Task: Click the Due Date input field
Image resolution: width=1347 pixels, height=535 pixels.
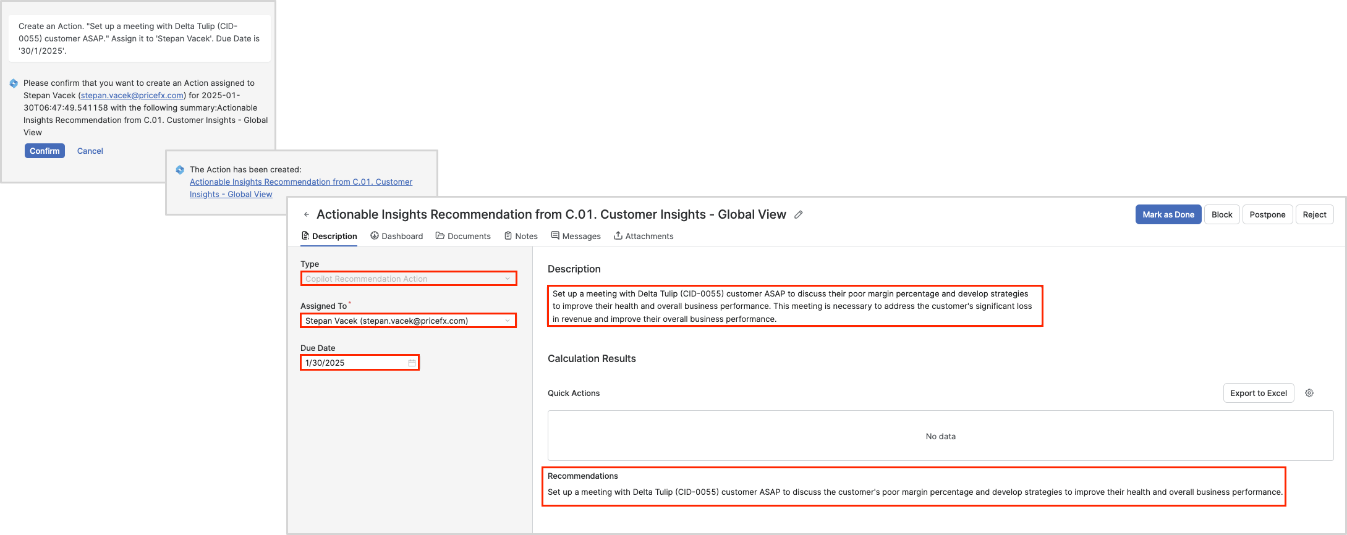Action: click(x=354, y=363)
